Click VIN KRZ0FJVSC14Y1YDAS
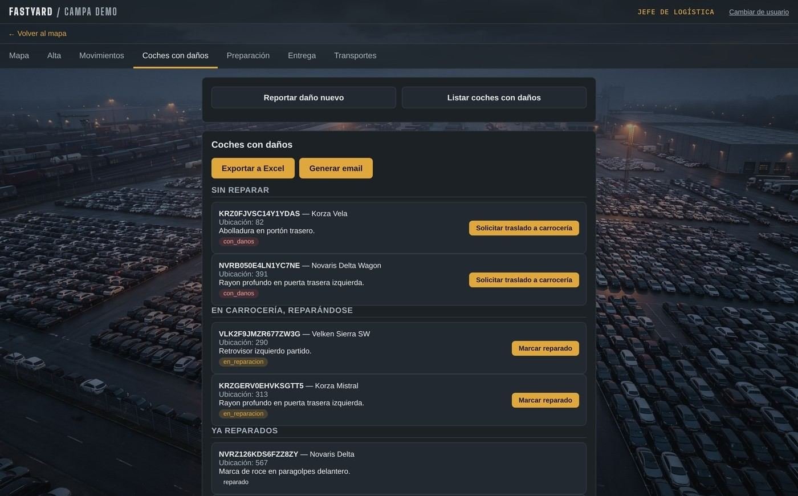Viewport: 798px width, 496px height. [x=259, y=214]
